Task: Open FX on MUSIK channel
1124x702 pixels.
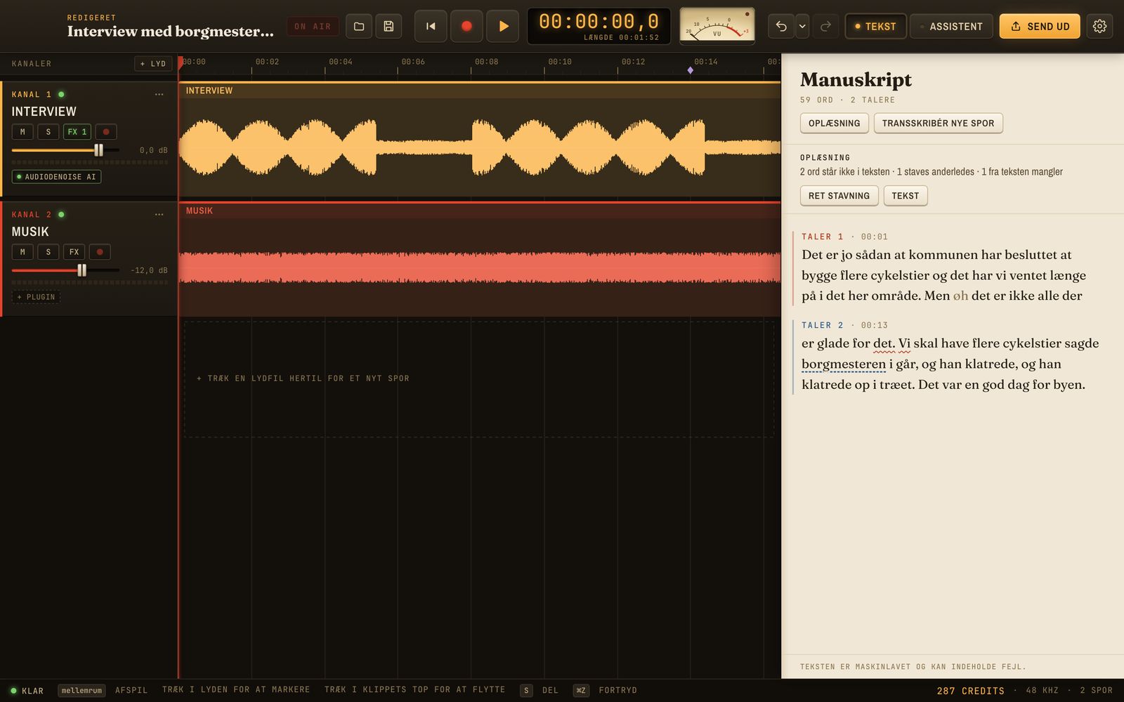Action: point(74,252)
